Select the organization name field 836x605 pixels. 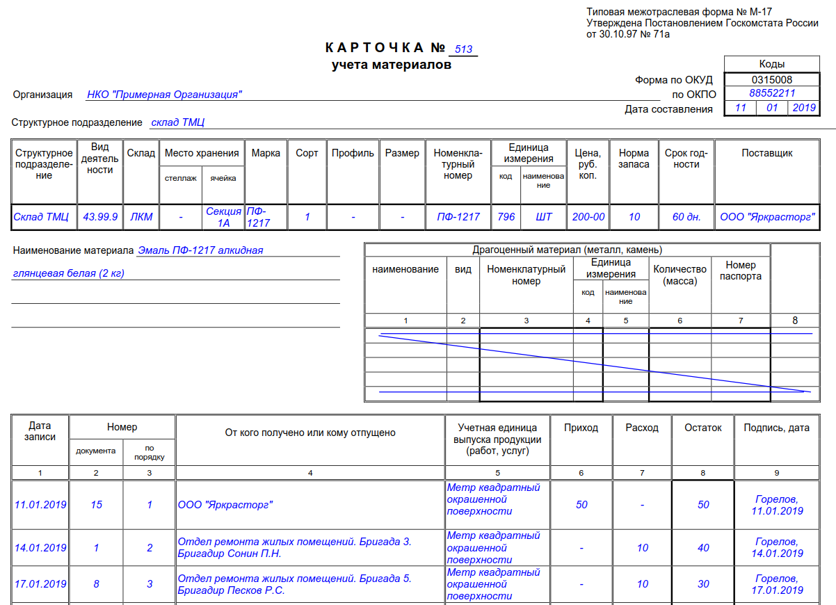coord(165,95)
